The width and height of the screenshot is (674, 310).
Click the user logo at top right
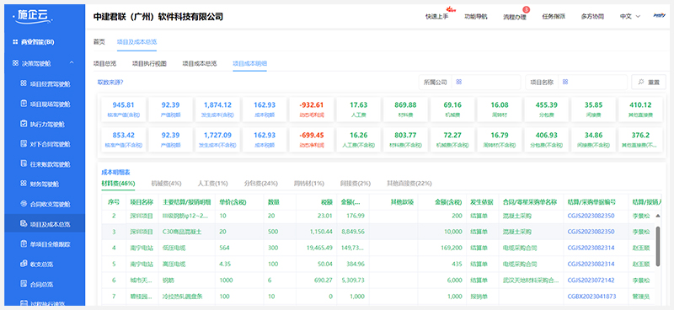[x=660, y=15]
